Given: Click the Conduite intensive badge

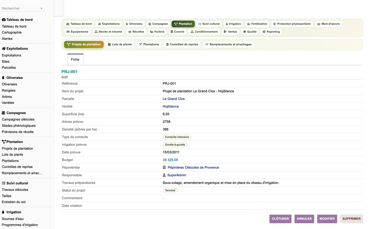Looking at the screenshot, I should point(177,137).
